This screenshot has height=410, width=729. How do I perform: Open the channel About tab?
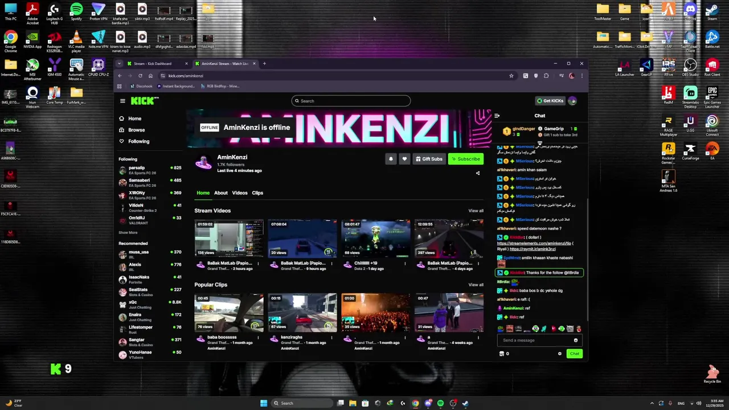[x=220, y=193]
